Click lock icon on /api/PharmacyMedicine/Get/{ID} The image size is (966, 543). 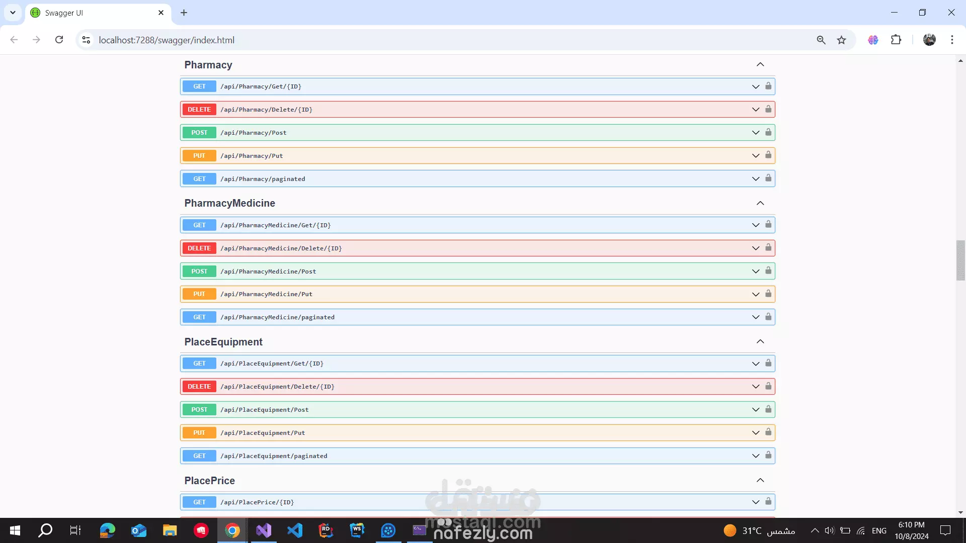(x=768, y=224)
